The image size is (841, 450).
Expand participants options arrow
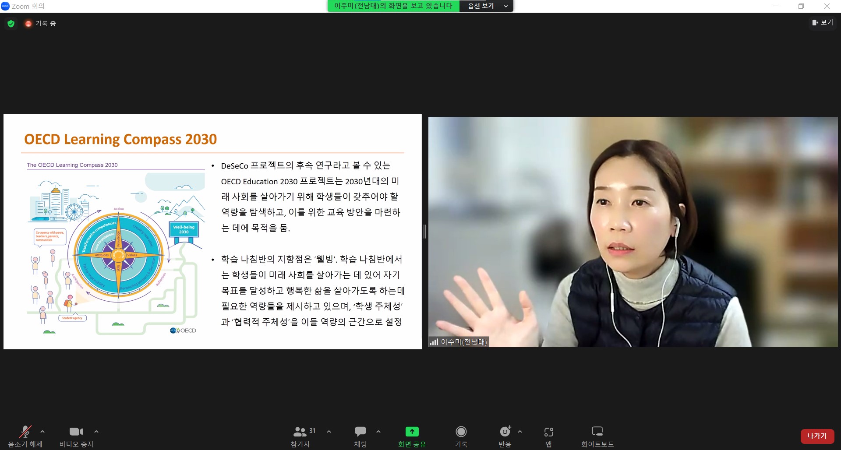329,432
